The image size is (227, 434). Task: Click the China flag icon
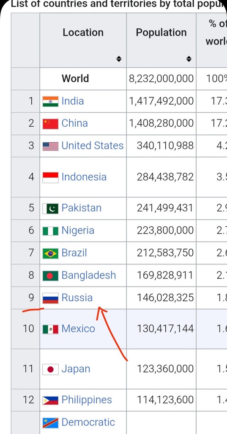[x=50, y=124]
